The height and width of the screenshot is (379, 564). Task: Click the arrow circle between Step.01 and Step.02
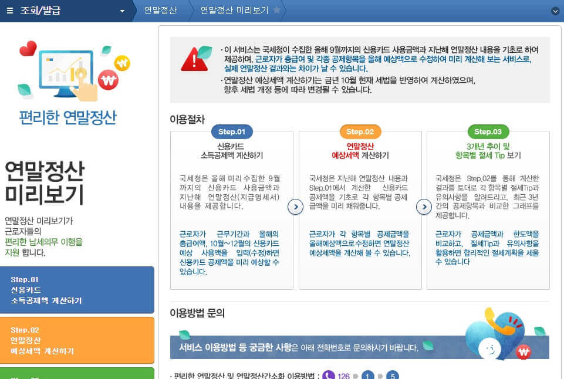295,207
